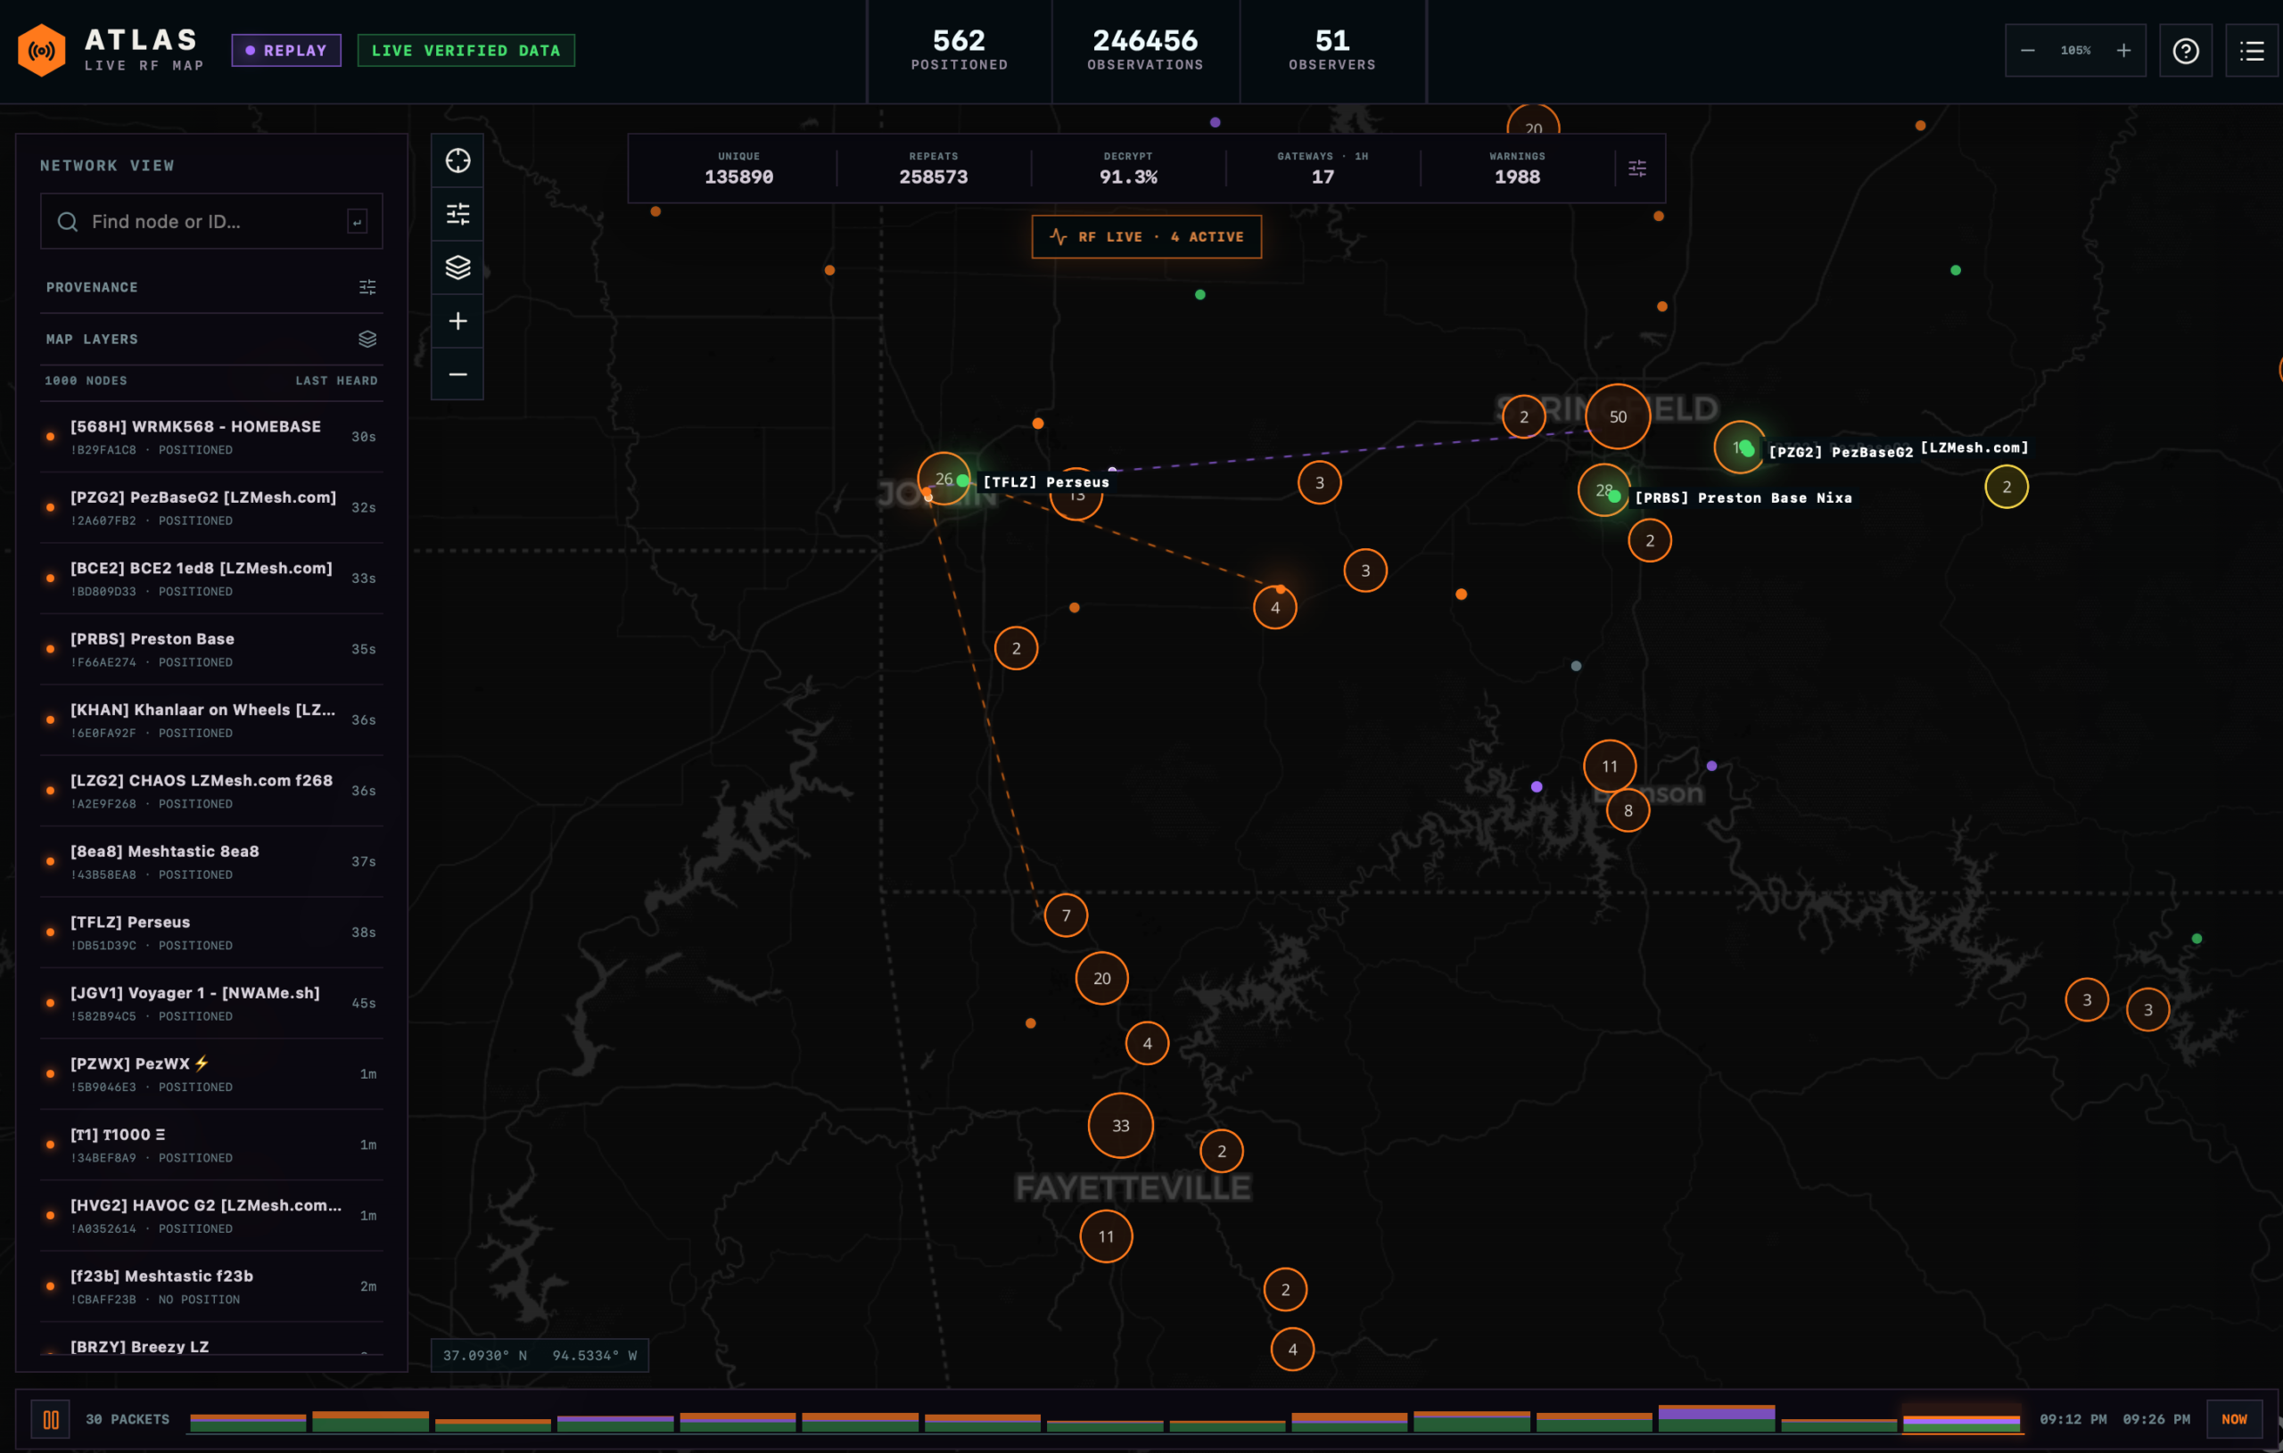This screenshot has width=2283, height=1453.
Task: Sort nodes by LAST HEARD header
Action: (x=336, y=381)
